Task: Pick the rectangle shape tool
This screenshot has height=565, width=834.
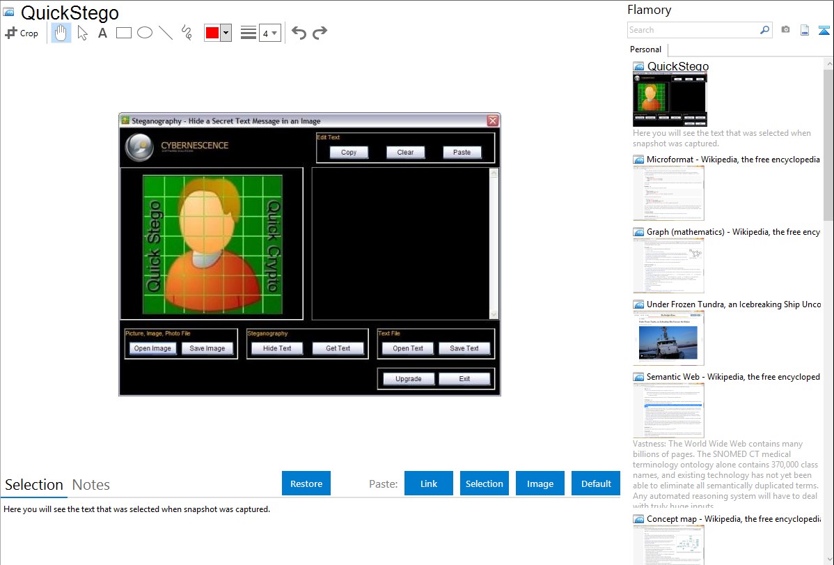Action: pos(124,33)
